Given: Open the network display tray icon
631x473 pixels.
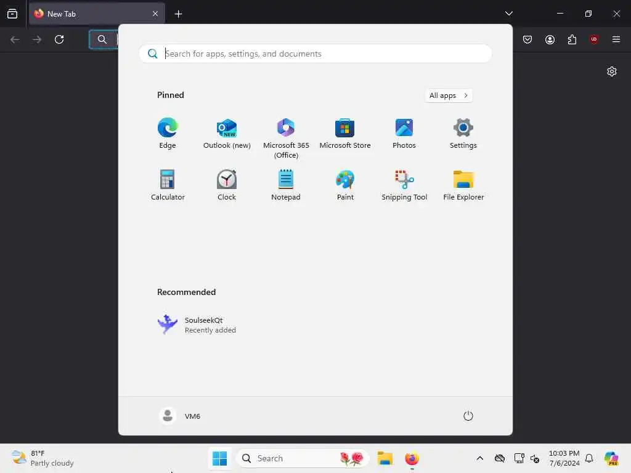Looking at the screenshot, I should (x=519, y=458).
